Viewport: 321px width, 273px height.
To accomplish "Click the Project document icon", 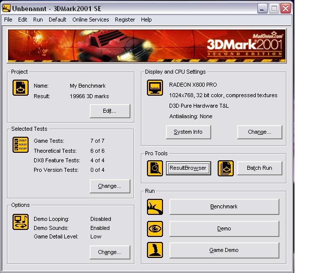I will click(x=20, y=88).
